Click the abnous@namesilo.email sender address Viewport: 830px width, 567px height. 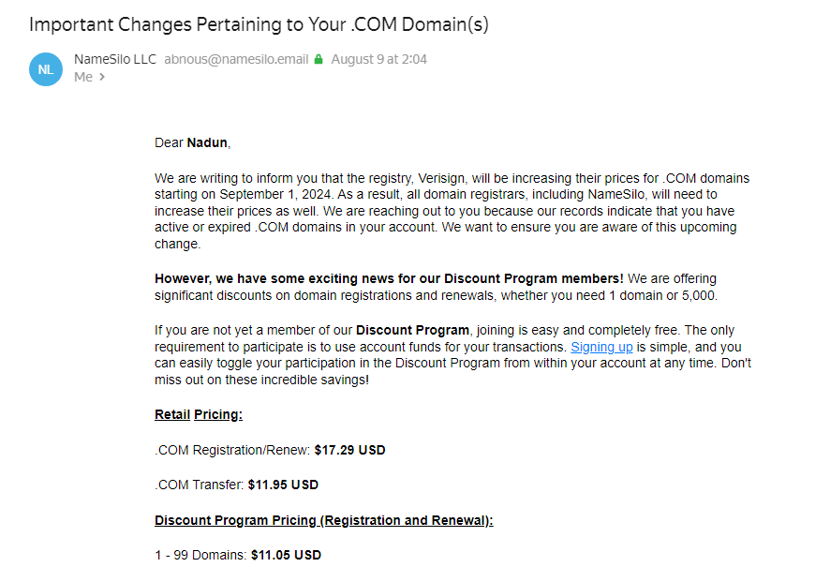coord(236,59)
